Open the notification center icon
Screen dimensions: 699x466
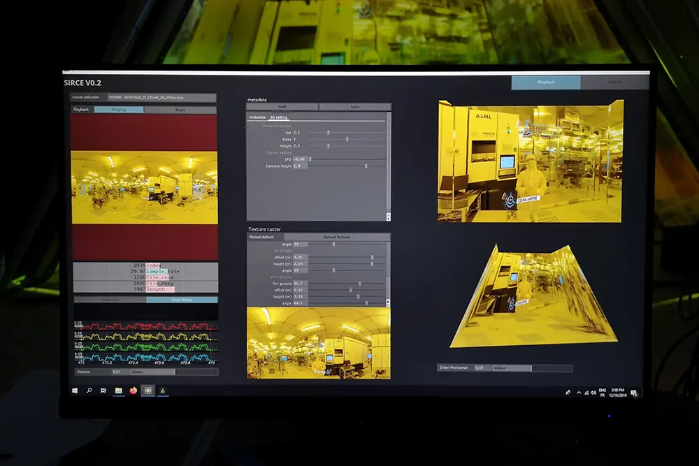coord(634,393)
